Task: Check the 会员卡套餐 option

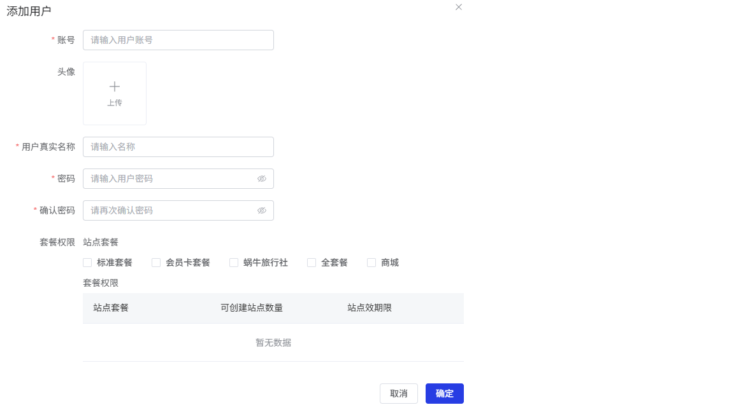Action: (156, 263)
